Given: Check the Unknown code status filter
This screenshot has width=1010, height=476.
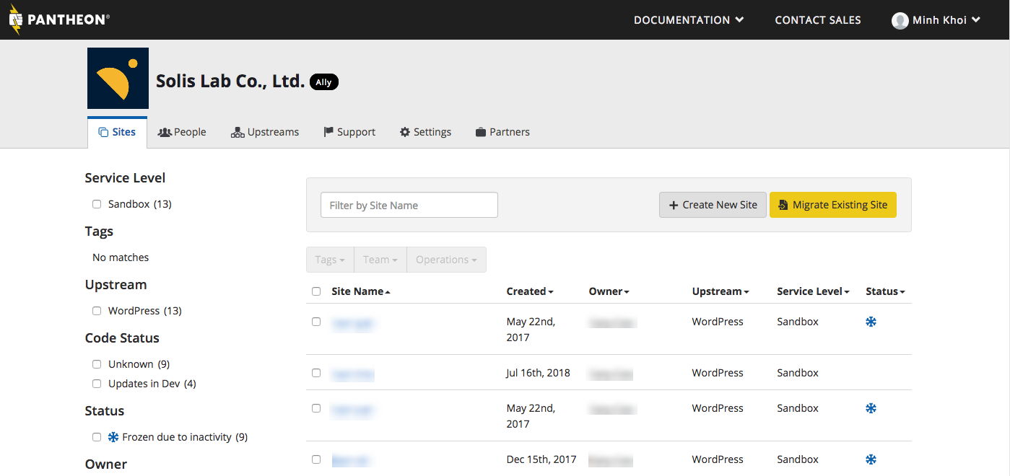Looking at the screenshot, I should pos(97,364).
